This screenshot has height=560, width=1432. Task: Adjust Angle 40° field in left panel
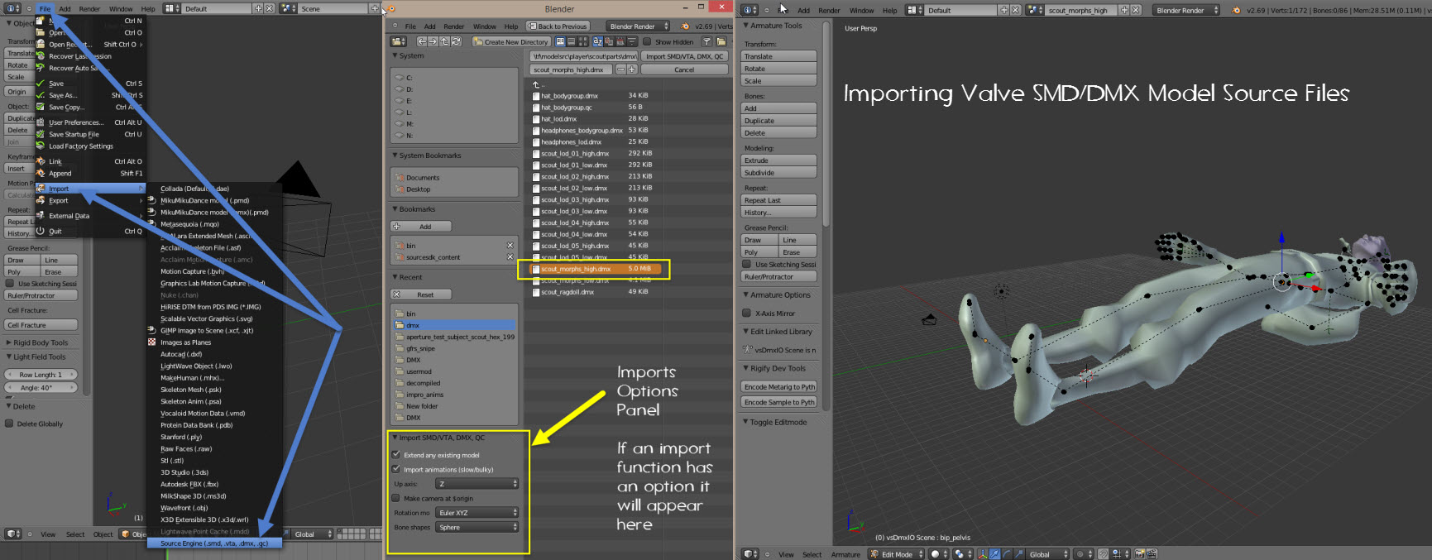tap(41, 388)
